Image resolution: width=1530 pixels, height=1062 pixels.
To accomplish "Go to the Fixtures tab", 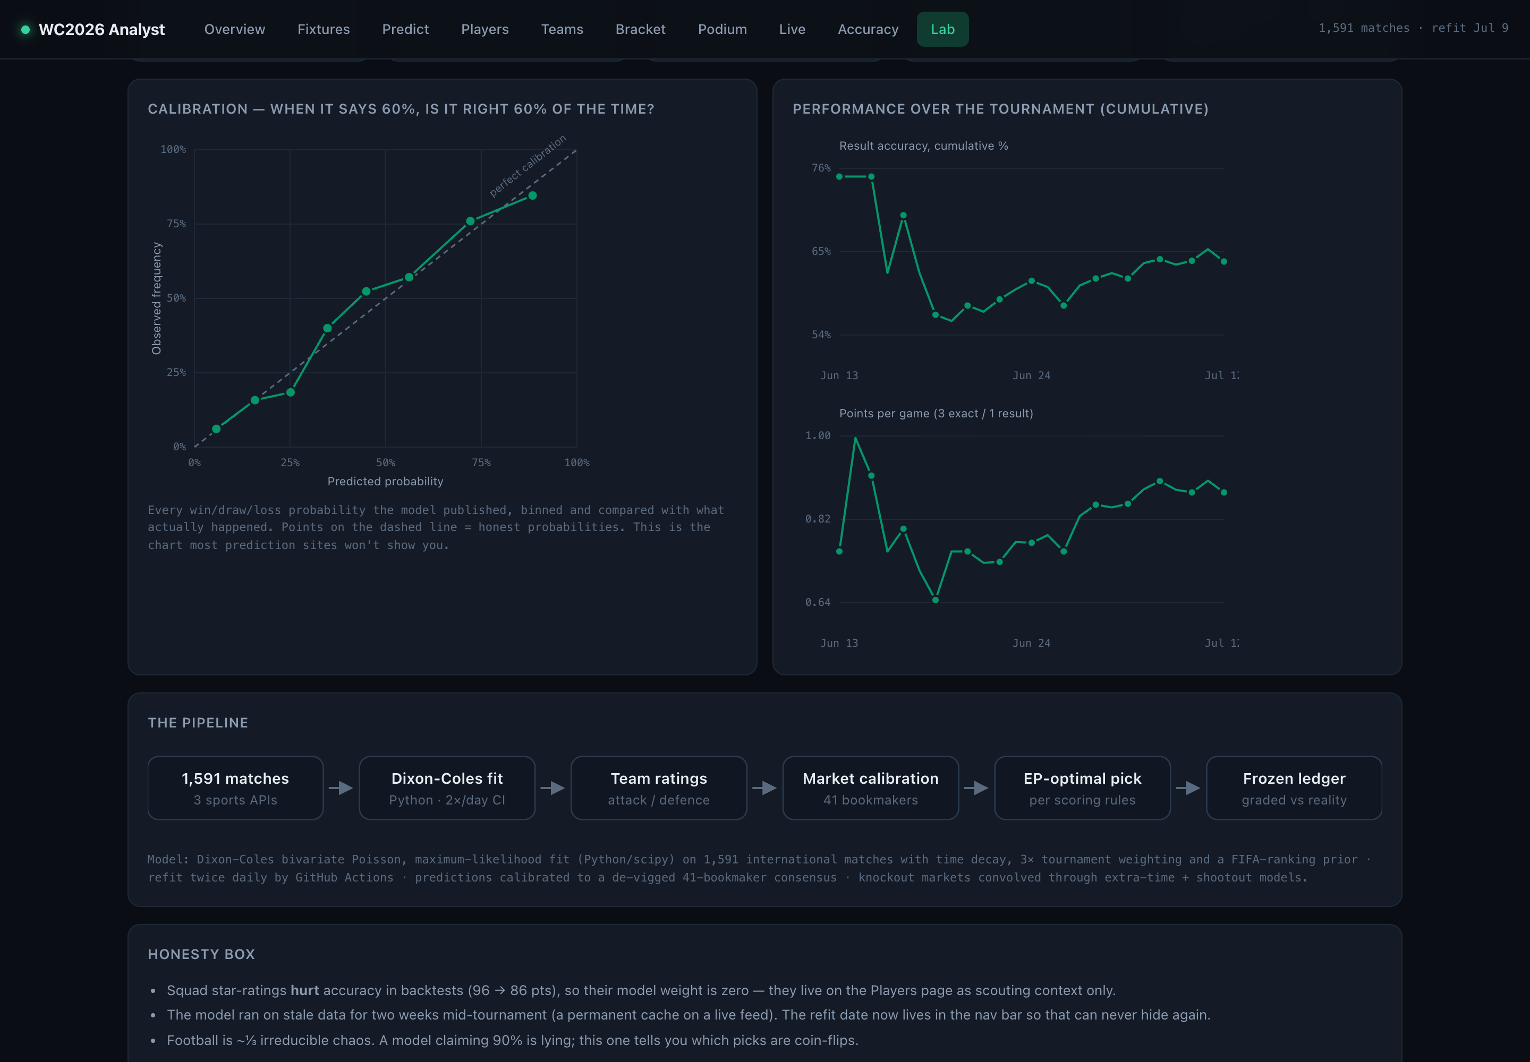I will (324, 29).
